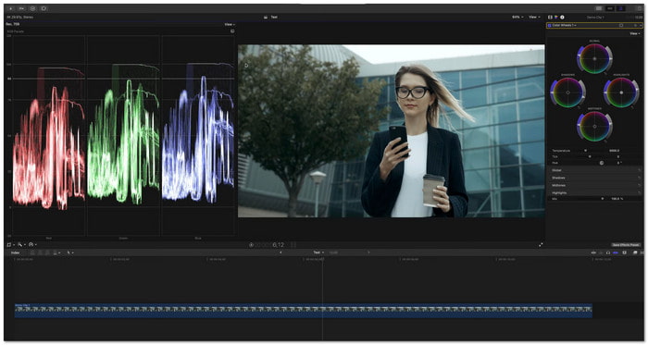The image size is (648, 345).
Task: Connect clip to primary storyline icon
Action: coord(32,253)
